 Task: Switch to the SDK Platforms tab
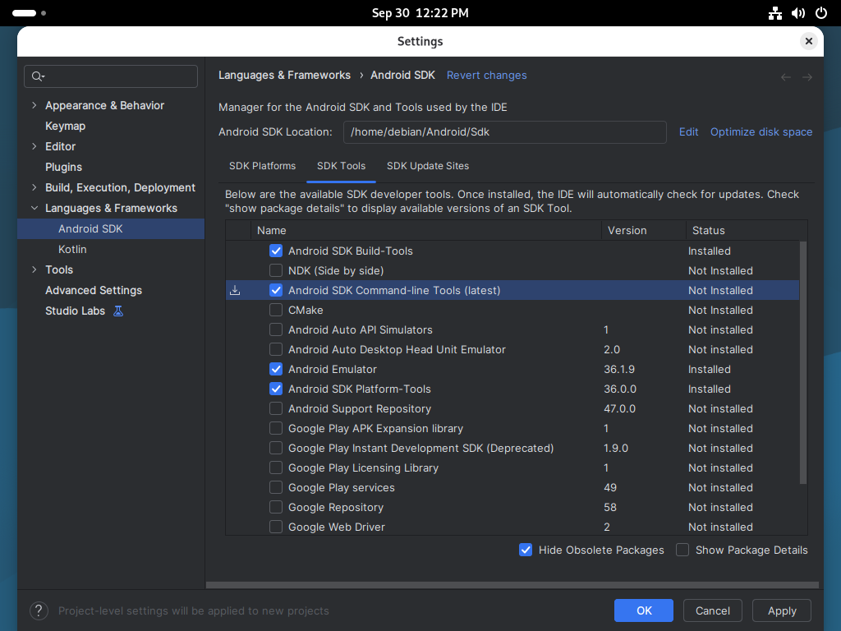coord(262,166)
